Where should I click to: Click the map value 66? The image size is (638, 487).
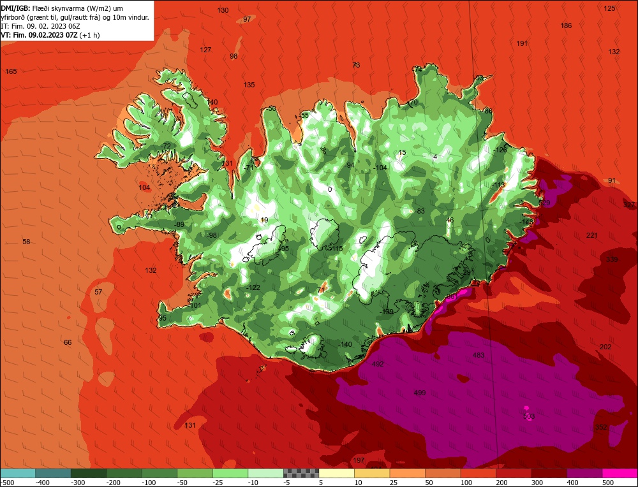pos(68,343)
